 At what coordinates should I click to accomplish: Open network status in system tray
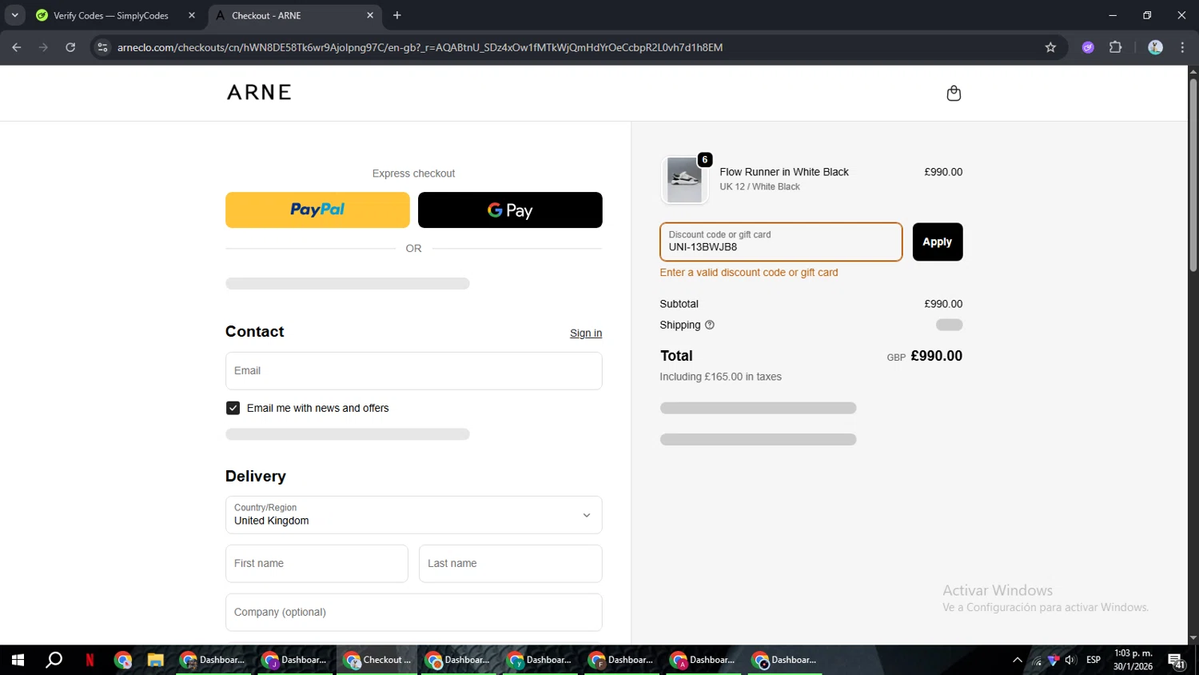pyautogui.click(x=1037, y=660)
